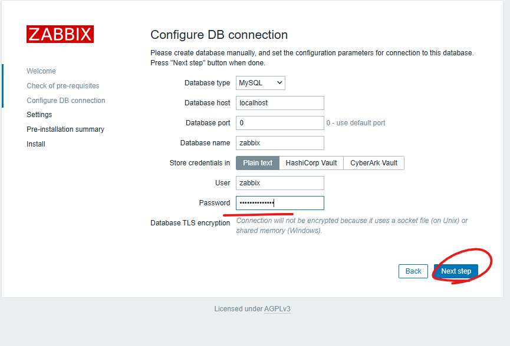The image size is (510, 346).
Task: Click the Next step button
Action: pos(456,271)
